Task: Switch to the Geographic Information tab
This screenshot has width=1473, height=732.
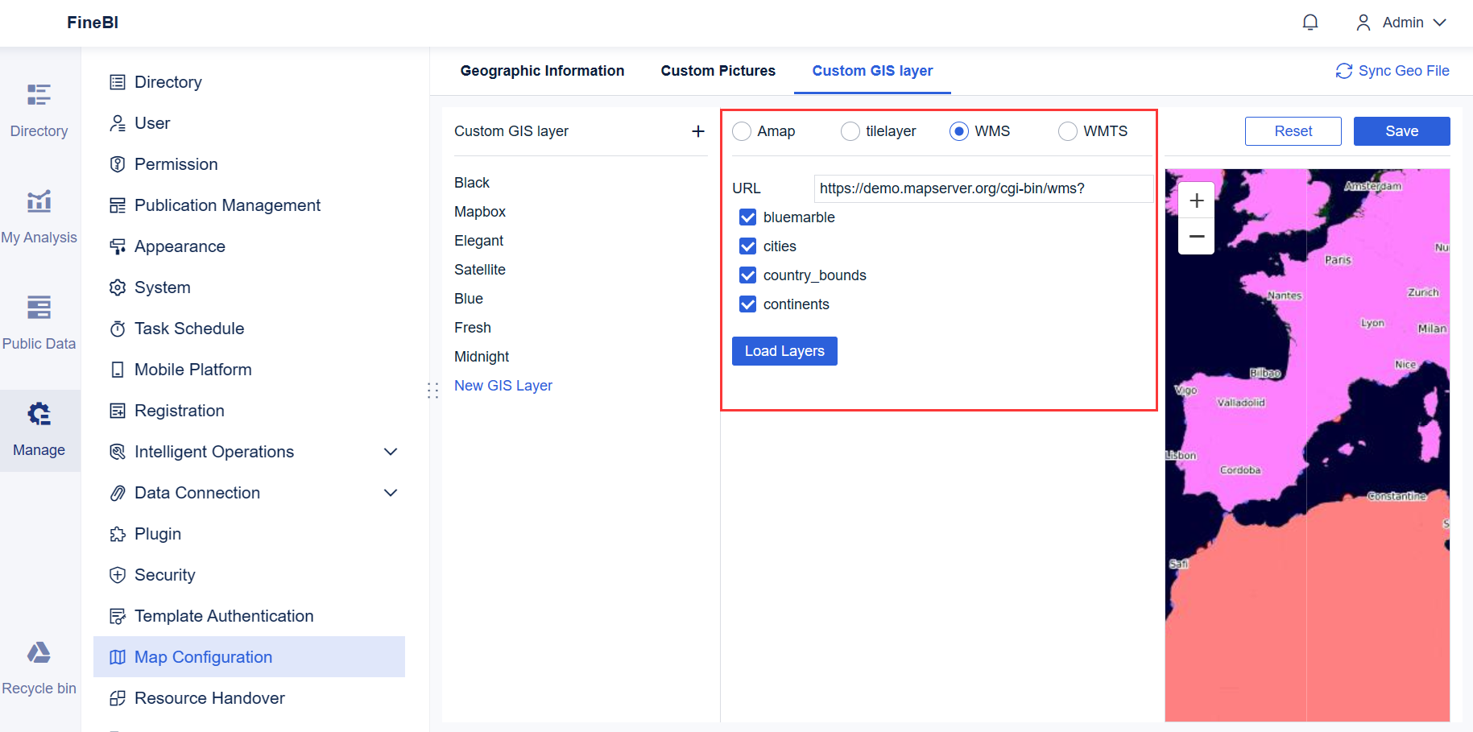Action: pos(542,71)
